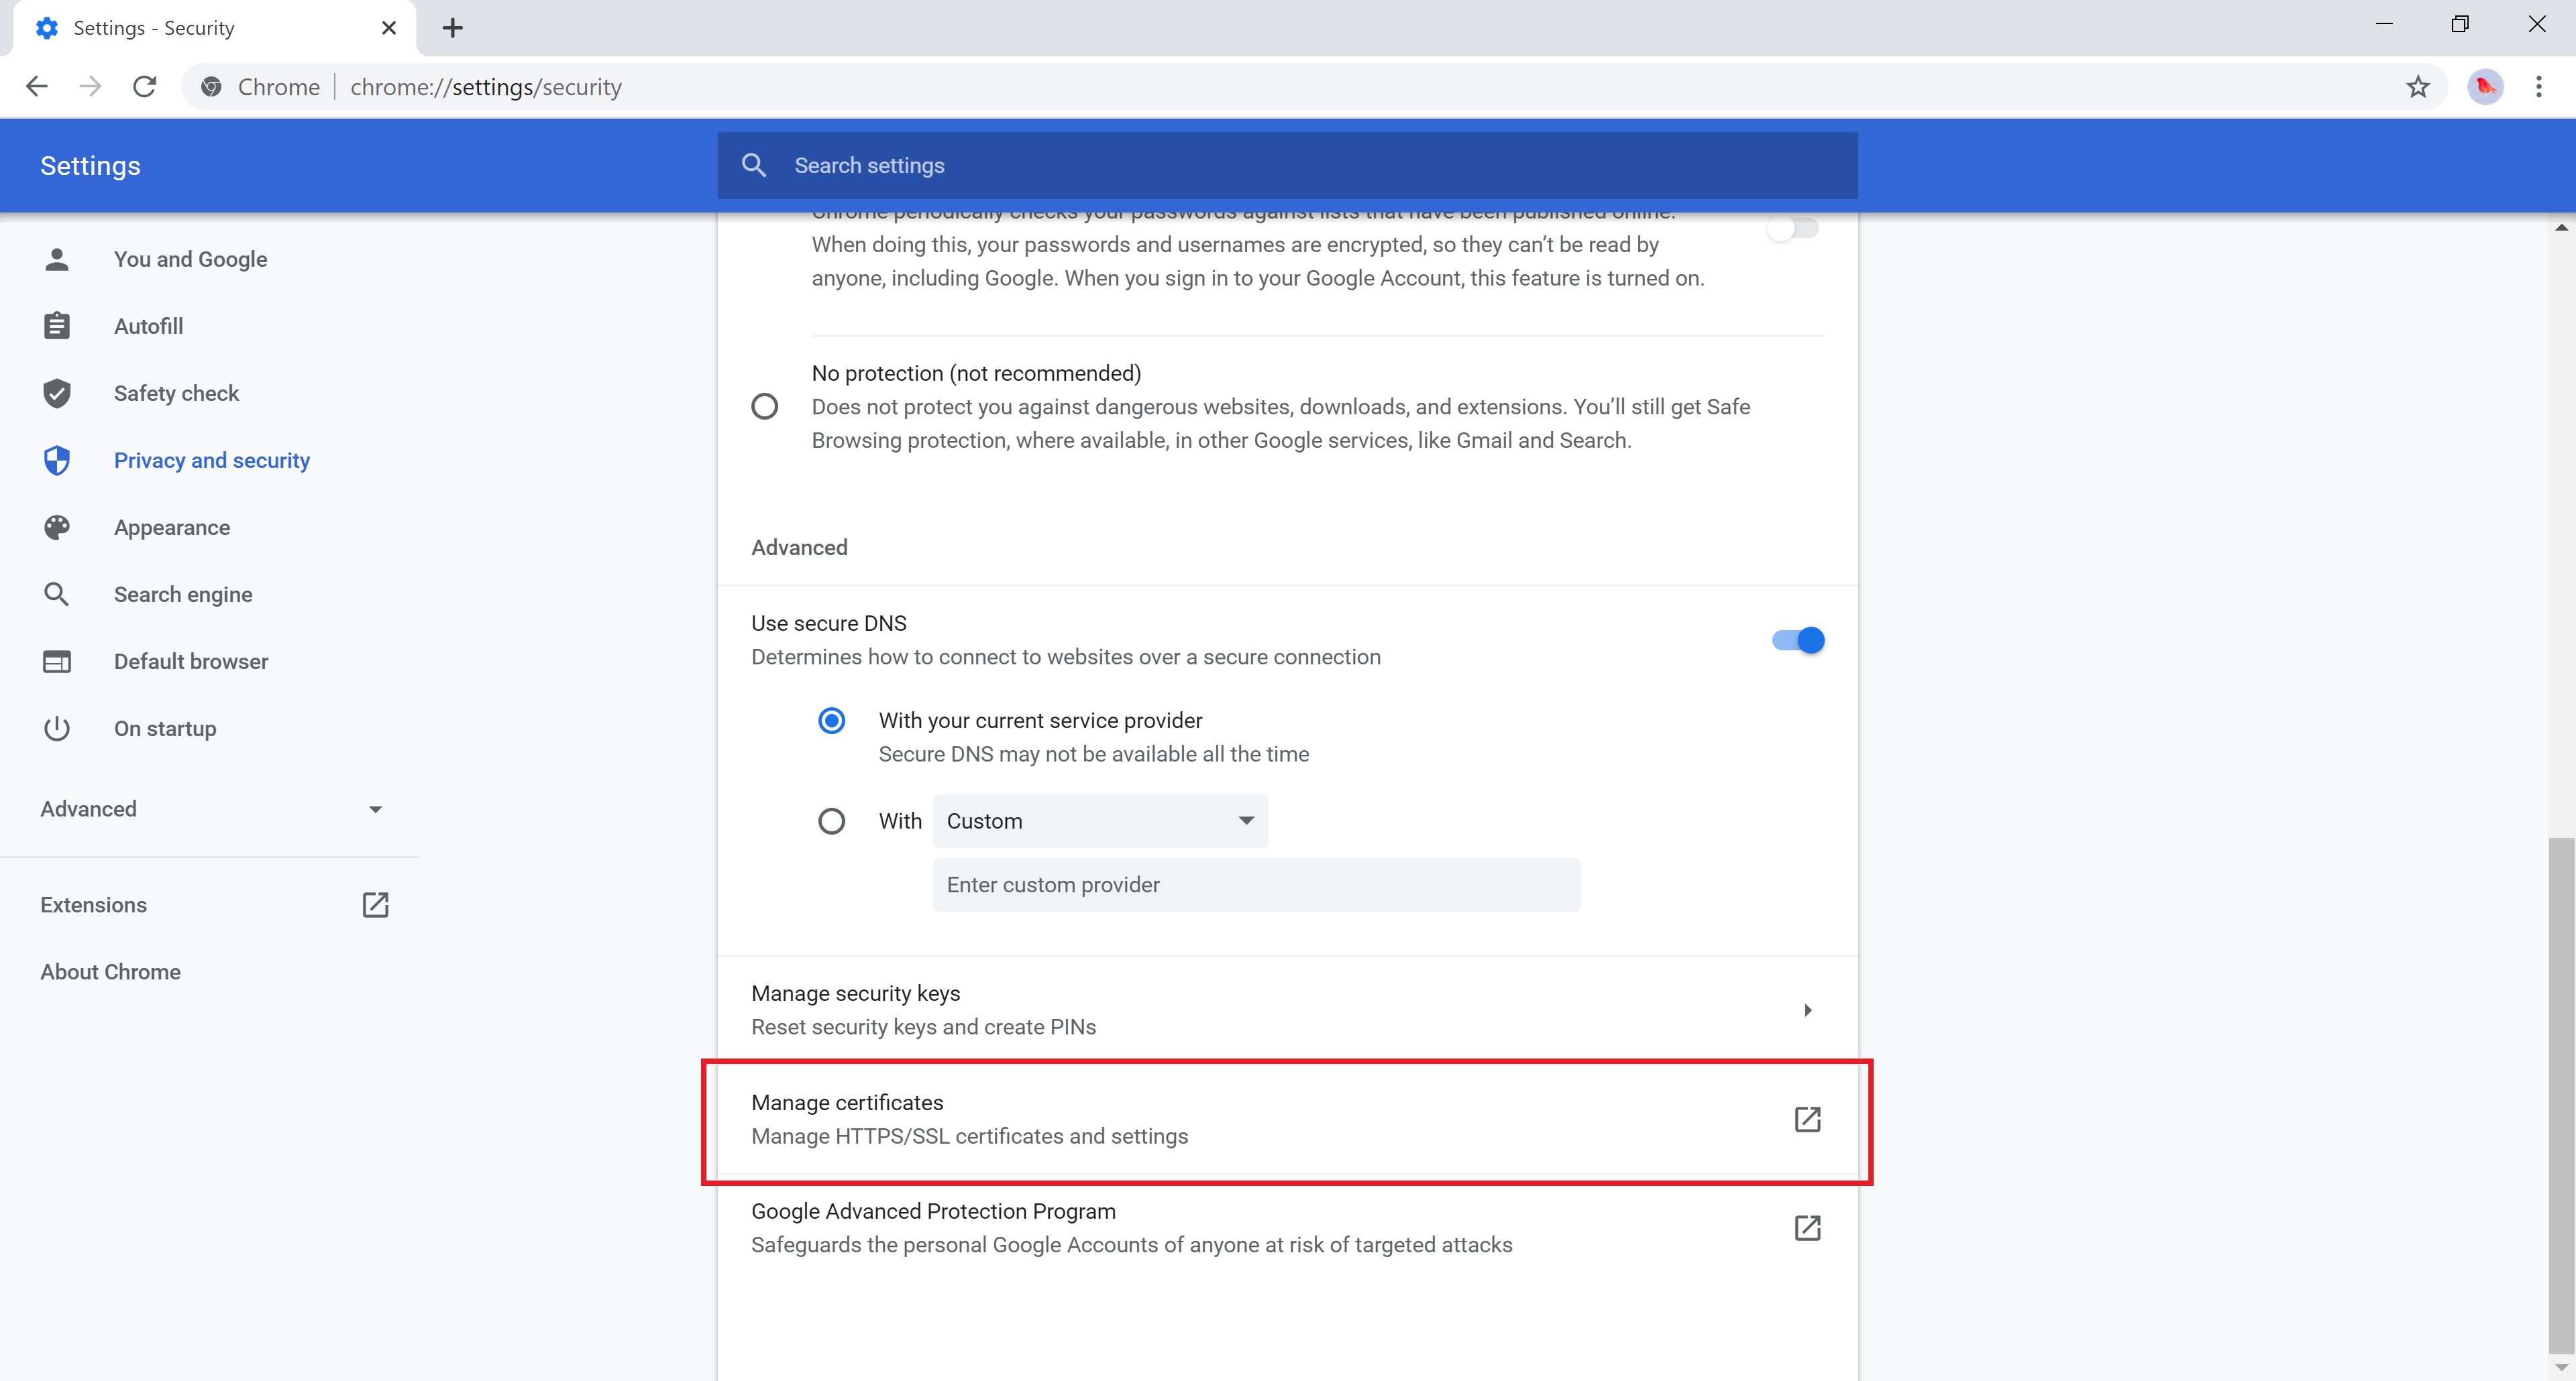Close the Settings - Security tab
This screenshot has height=1381, width=2576.
point(389,28)
